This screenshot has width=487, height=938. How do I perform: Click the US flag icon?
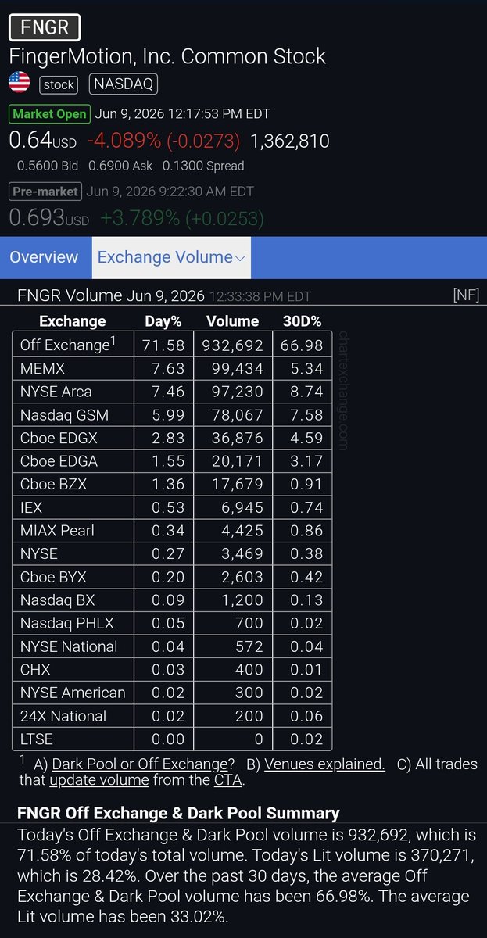[20, 83]
